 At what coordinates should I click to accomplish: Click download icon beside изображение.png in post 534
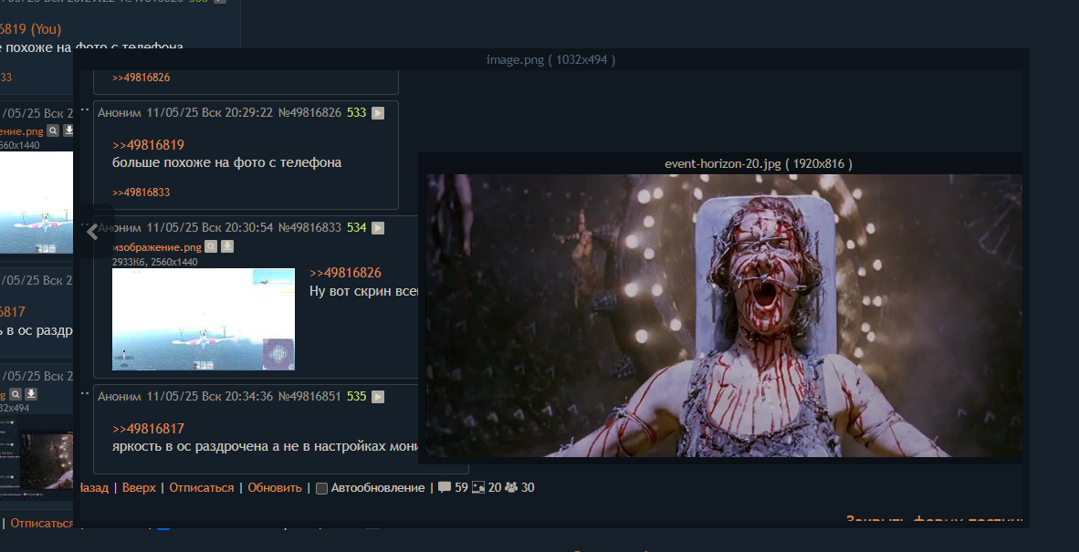227,246
